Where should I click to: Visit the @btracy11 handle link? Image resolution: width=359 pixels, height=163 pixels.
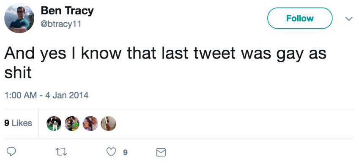[61, 24]
